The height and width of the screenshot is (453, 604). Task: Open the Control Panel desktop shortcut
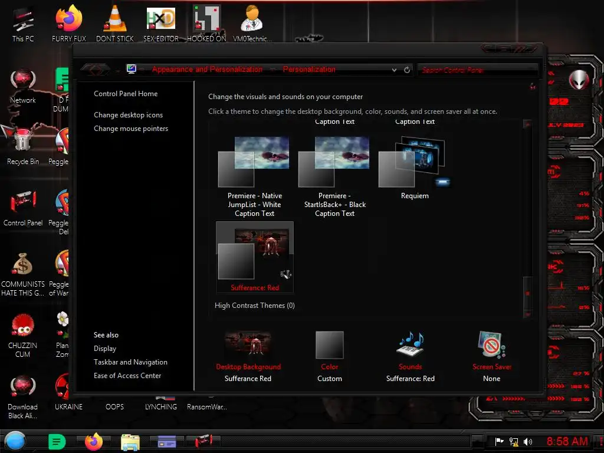23,208
